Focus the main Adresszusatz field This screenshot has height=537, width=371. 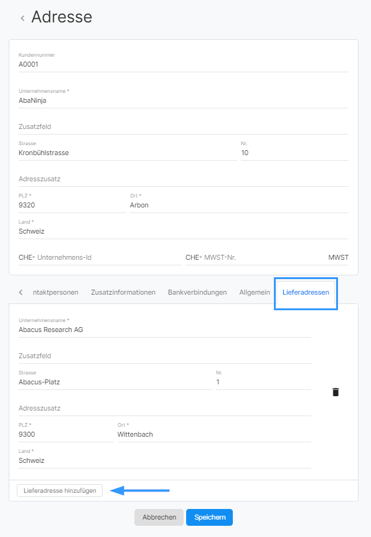(184, 179)
